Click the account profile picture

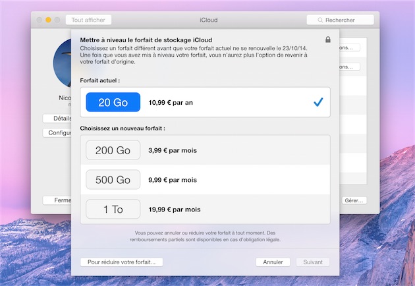(62, 63)
